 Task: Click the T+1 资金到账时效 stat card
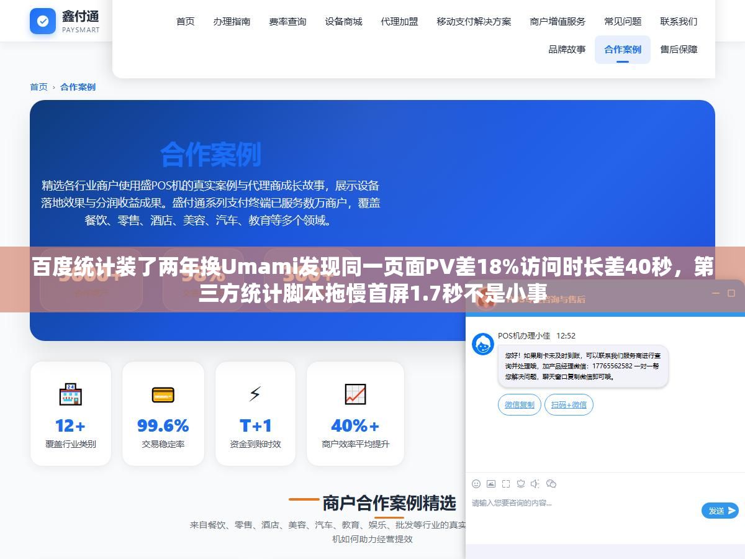pyautogui.click(x=255, y=414)
